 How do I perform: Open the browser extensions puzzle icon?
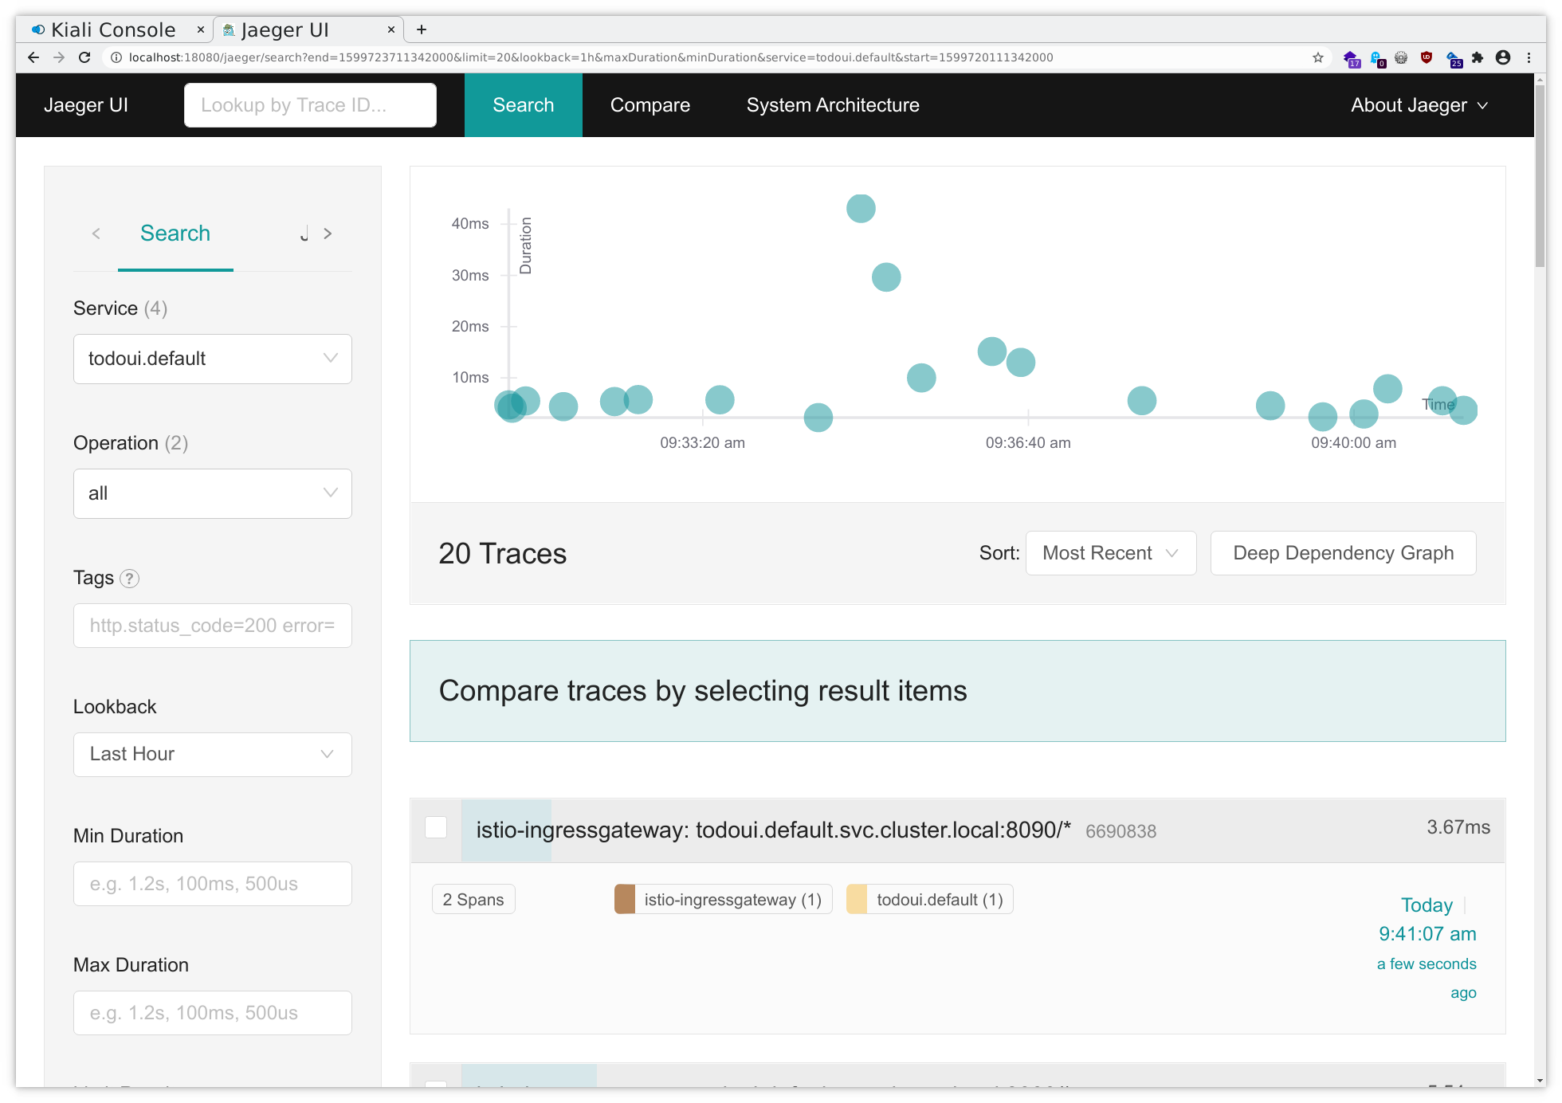point(1478,57)
